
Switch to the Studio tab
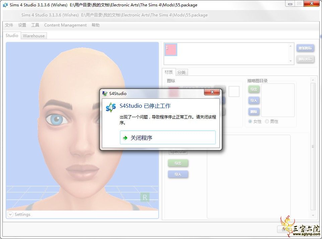point(12,35)
